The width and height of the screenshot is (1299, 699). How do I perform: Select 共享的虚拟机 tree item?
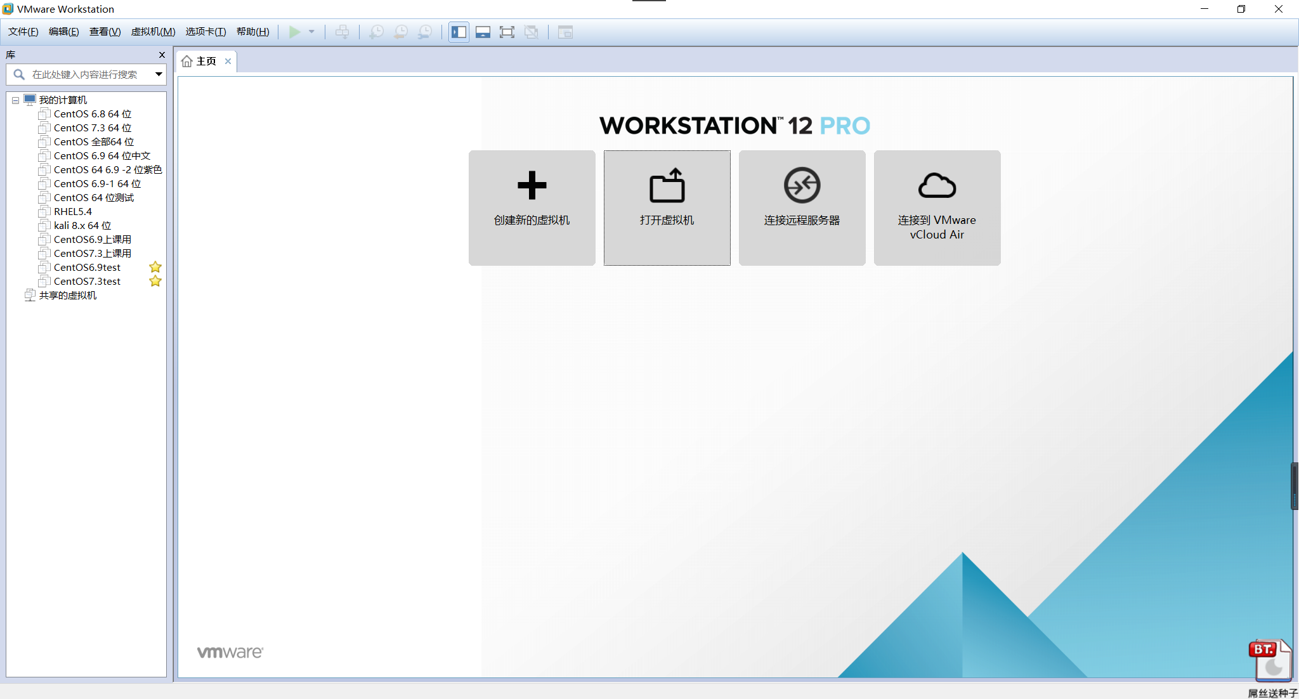[68, 296]
